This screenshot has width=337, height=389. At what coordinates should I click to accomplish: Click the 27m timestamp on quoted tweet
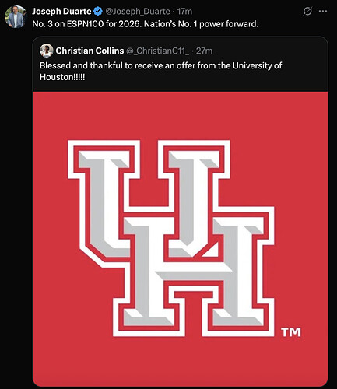click(205, 51)
